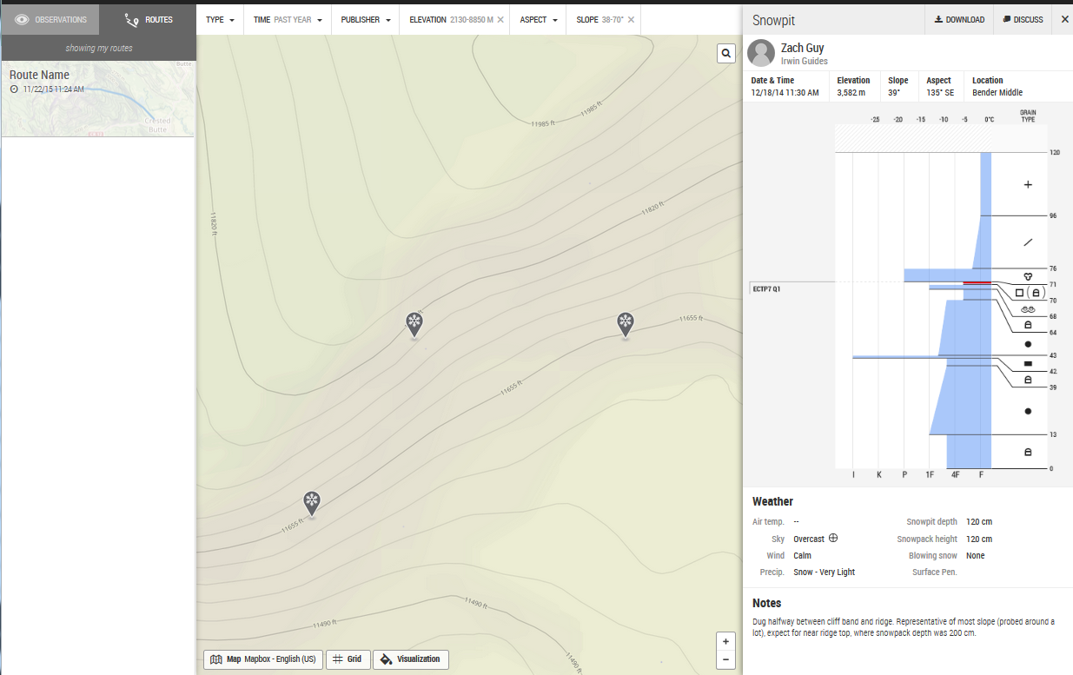Click the aspect value 135° SE
Viewport: 1073px width, 675px height.
(941, 93)
